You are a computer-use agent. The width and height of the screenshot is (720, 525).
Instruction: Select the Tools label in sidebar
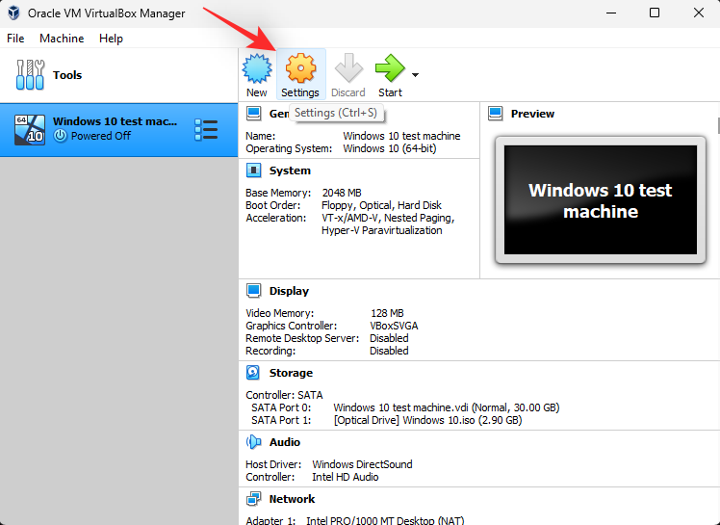67,75
